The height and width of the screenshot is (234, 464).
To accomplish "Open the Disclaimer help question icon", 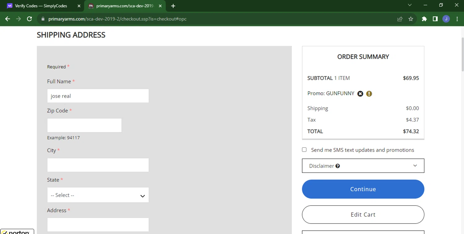I will [337, 166].
